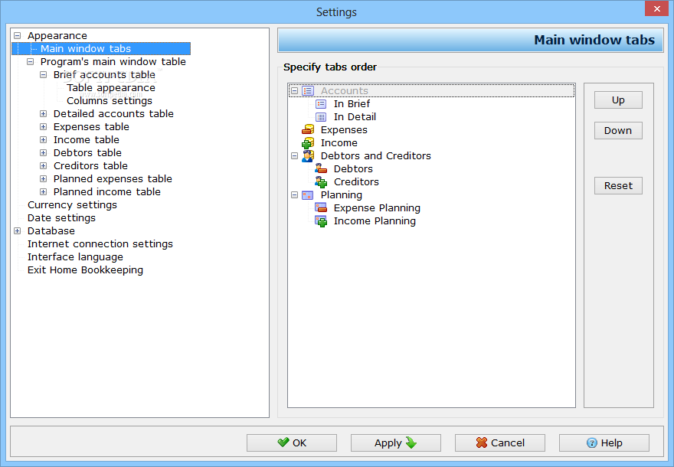The image size is (674, 467).
Task: Click the Debtors and Creditors people icon
Action: coord(308,156)
